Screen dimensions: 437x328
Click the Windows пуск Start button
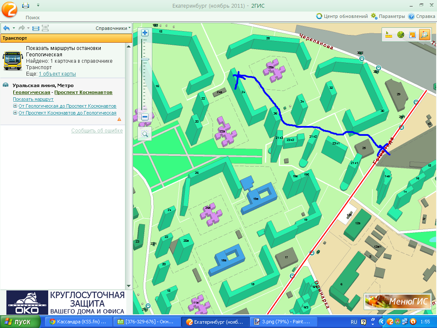tap(20, 322)
